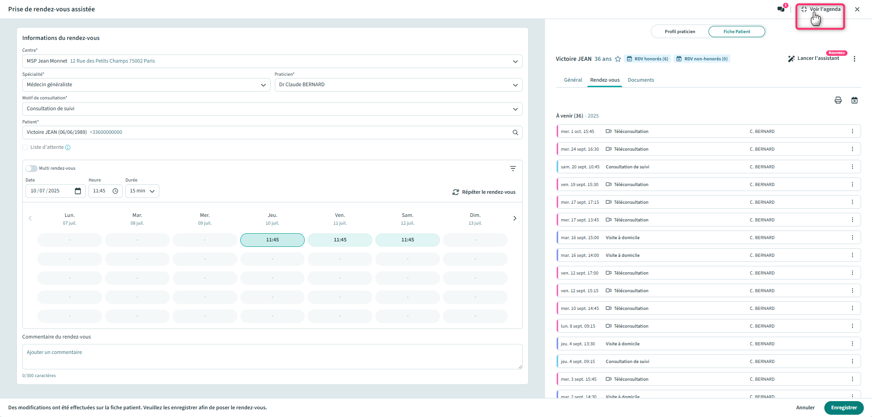Open the chat messages icon with notification

tap(781, 9)
